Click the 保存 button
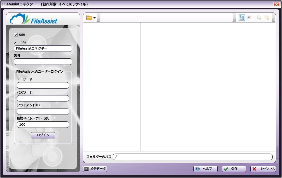The height and width of the screenshot is (178, 282). click(234, 169)
